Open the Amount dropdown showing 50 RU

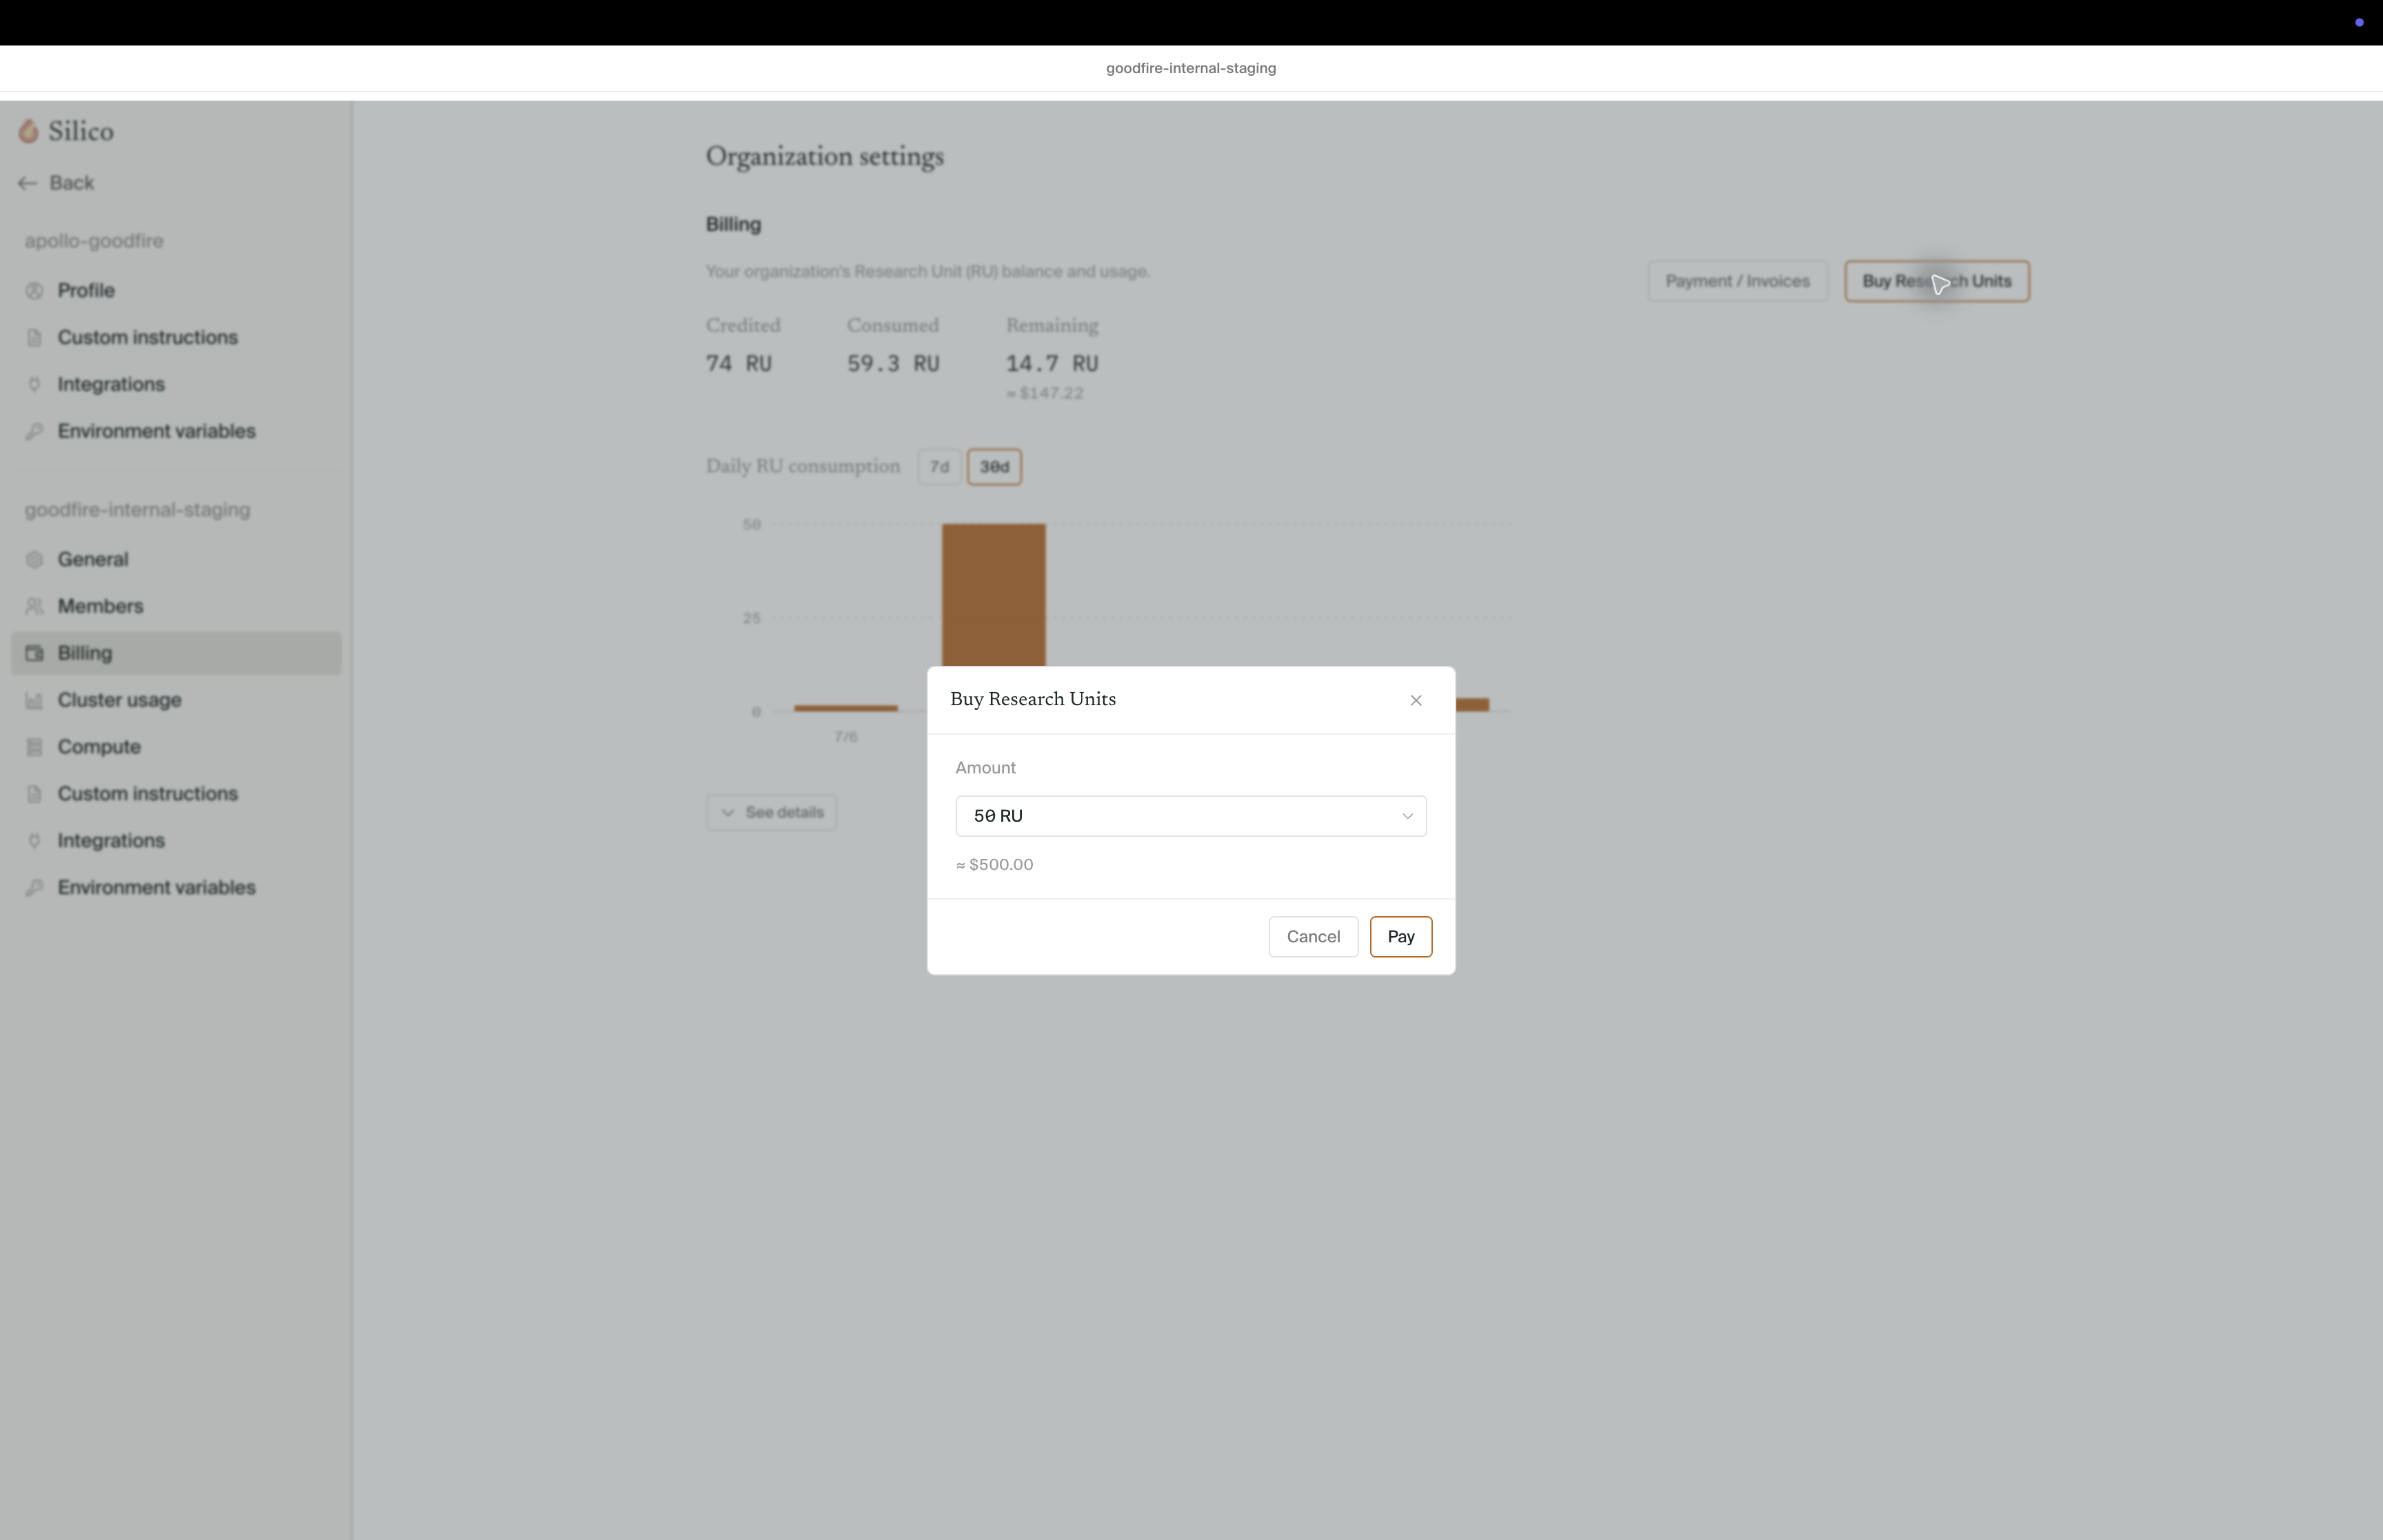pos(1191,816)
